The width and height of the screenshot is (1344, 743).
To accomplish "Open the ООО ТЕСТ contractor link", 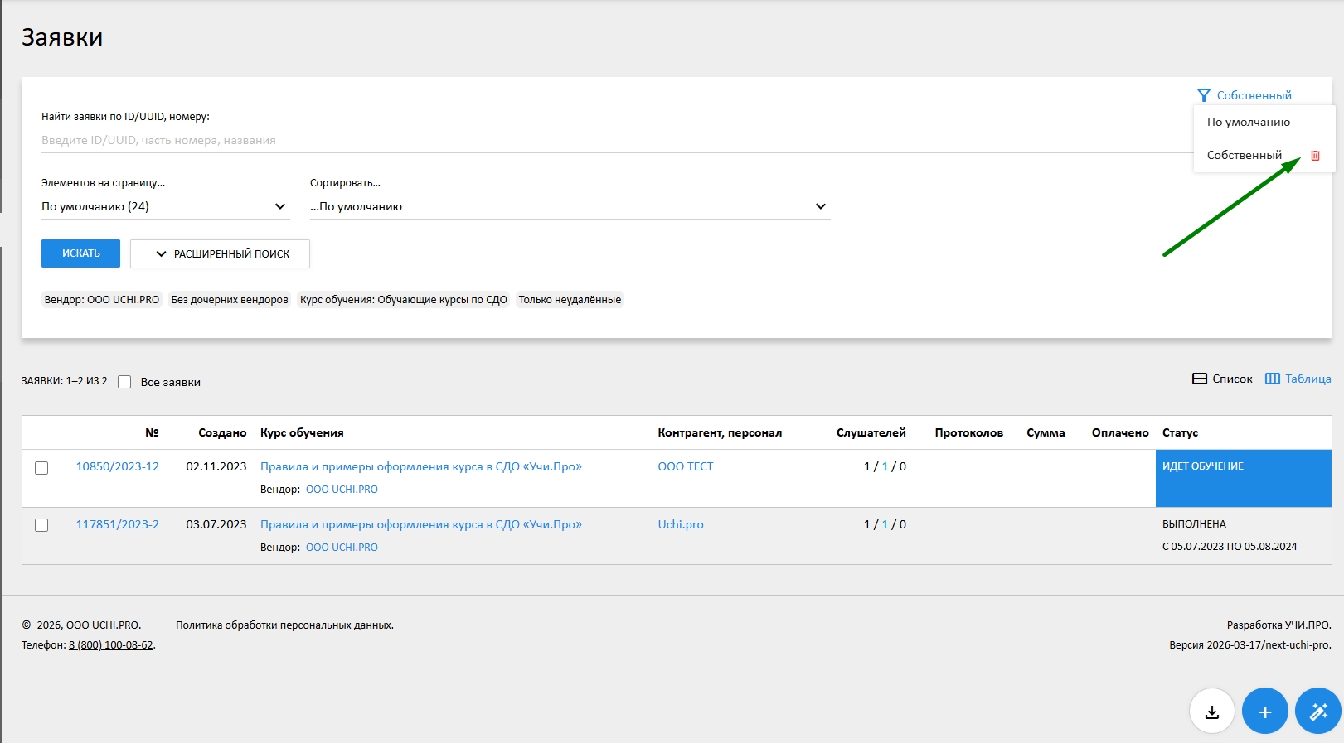I will 685,466.
